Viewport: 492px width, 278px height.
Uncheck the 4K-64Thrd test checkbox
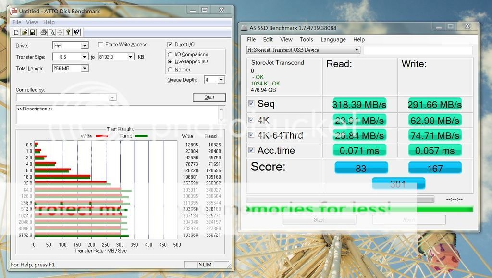251,135
